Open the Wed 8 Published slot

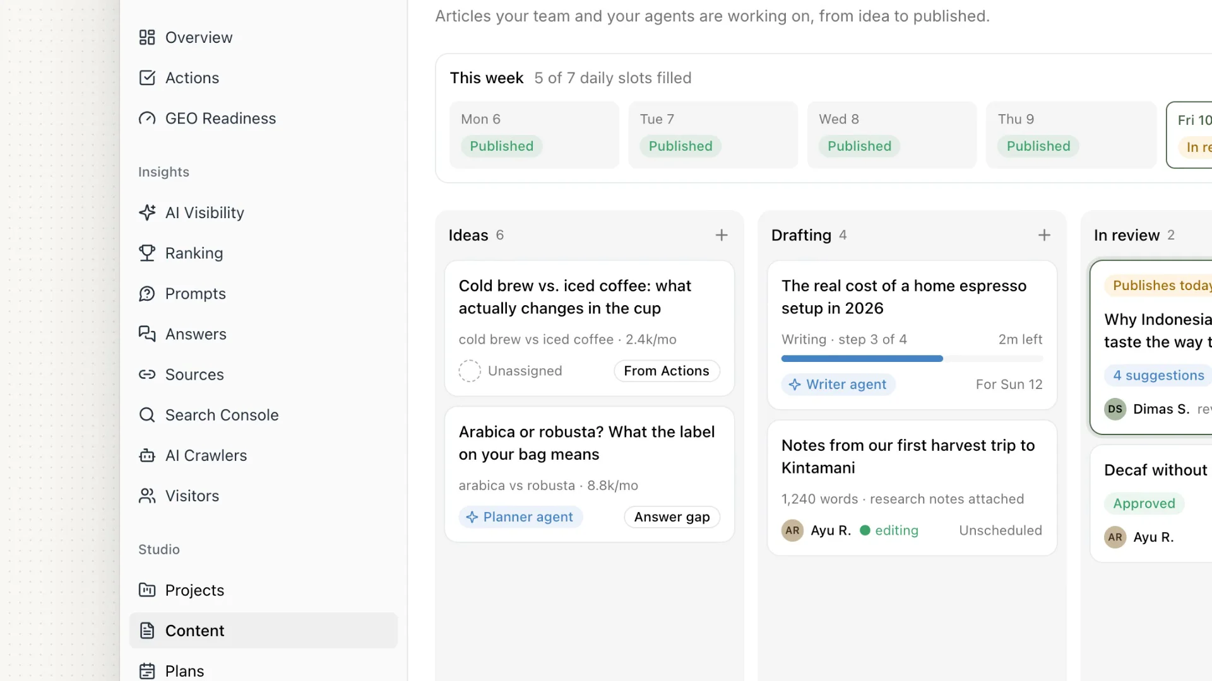tap(892, 135)
